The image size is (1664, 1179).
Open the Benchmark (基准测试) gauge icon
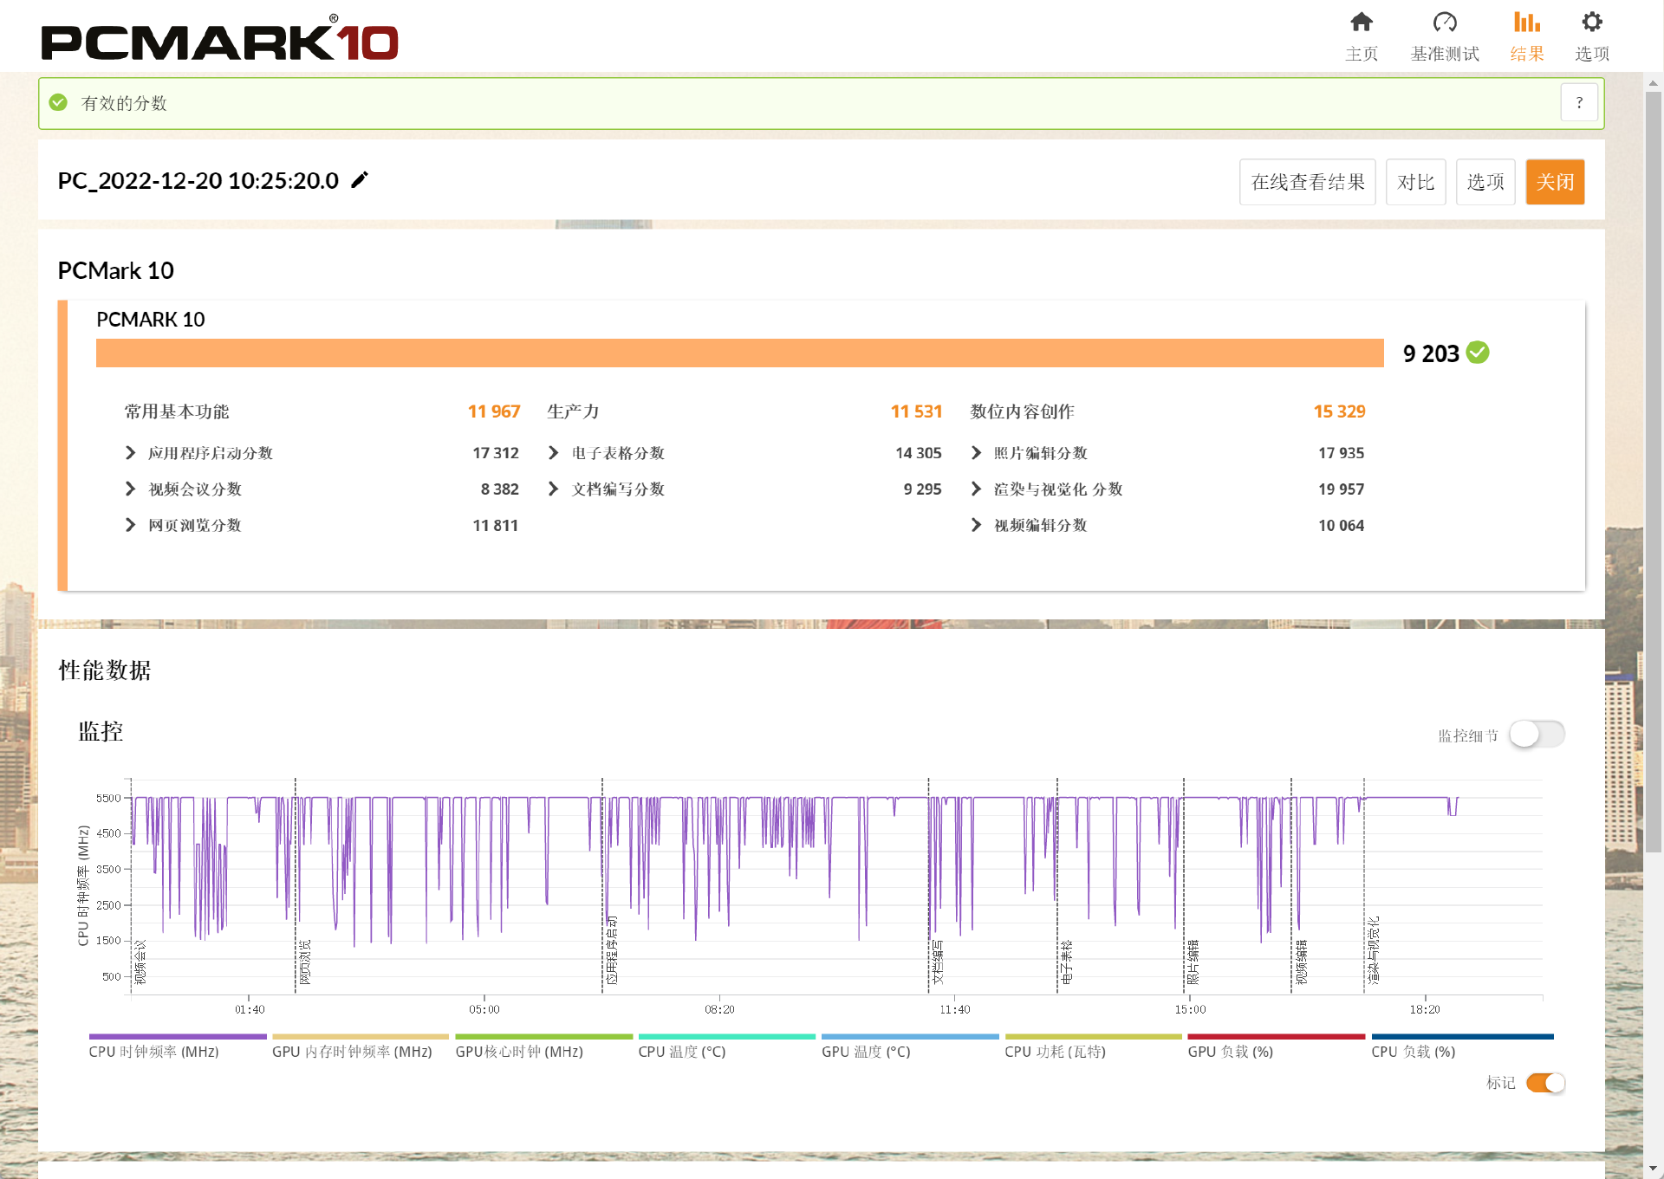click(1444, 23)
